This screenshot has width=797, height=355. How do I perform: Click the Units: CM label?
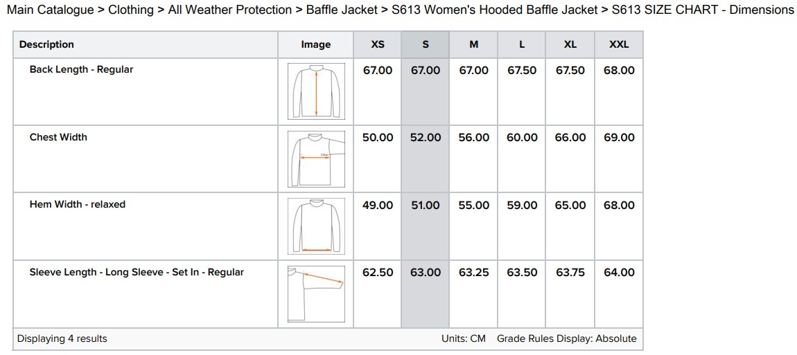[463, 339]
